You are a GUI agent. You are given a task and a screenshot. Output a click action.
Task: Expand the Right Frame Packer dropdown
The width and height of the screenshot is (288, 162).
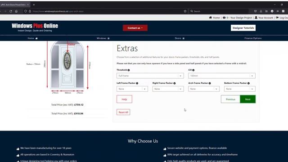[168, 89]
